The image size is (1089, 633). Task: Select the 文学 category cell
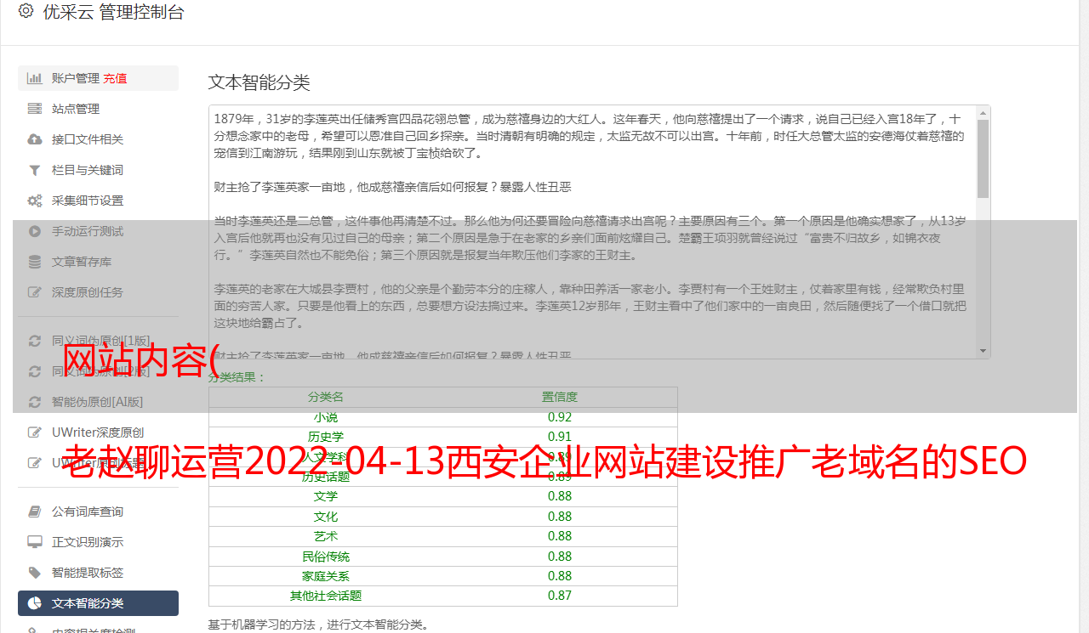coord(326,496)
